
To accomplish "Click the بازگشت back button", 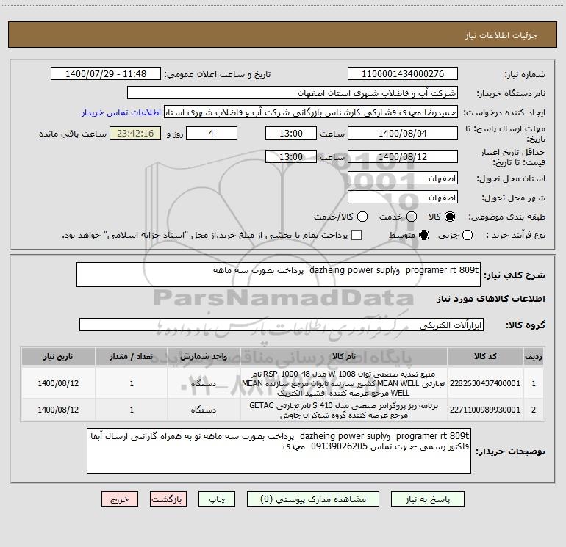I will tap(168, 499).
